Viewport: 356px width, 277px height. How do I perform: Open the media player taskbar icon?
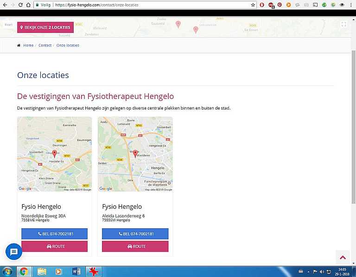(x=58, y=271)
